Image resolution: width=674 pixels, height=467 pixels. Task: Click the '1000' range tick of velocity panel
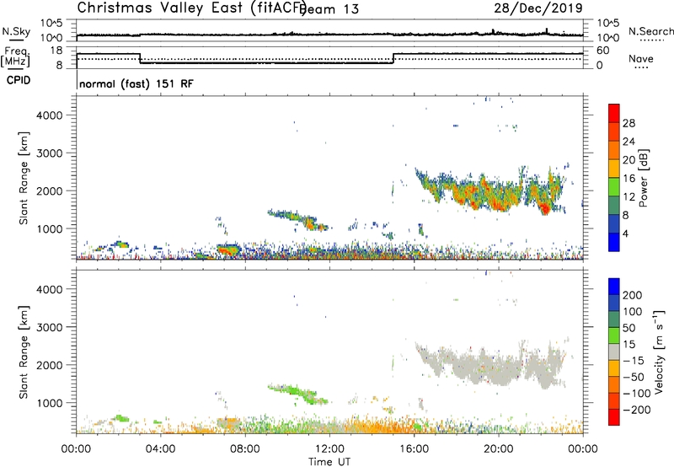pyautogui.click(x=50, y=403)
